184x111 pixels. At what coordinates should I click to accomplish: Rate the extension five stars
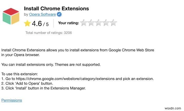(x=113, y=23)
